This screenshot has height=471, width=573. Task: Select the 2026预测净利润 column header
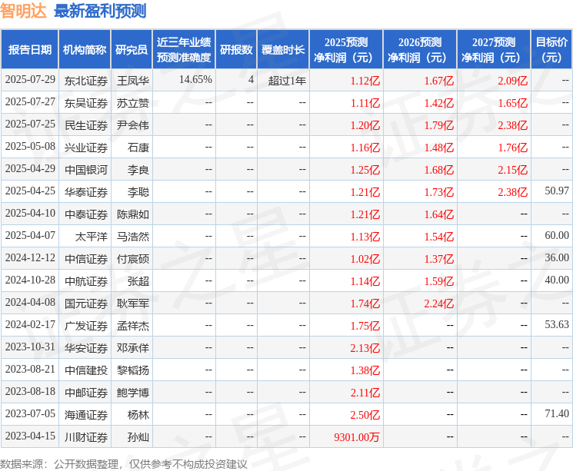(420, 50)
